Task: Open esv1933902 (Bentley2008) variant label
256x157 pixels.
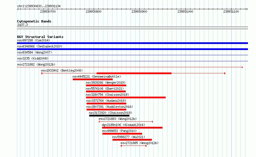Action: (62, 70)
